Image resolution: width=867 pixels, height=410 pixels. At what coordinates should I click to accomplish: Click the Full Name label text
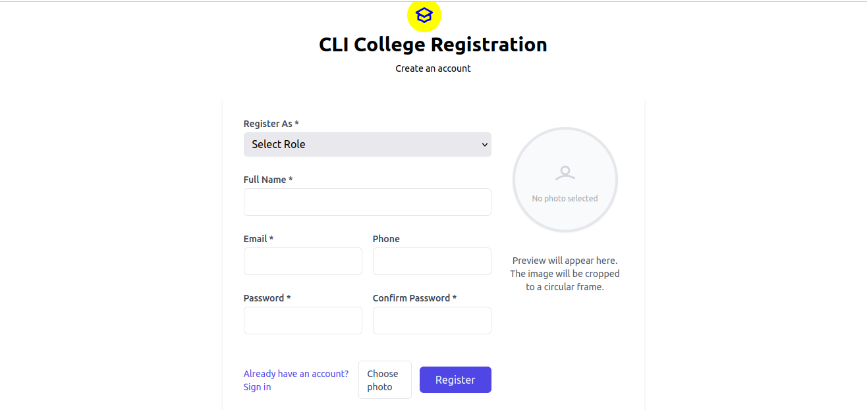[x=267, y=180]
